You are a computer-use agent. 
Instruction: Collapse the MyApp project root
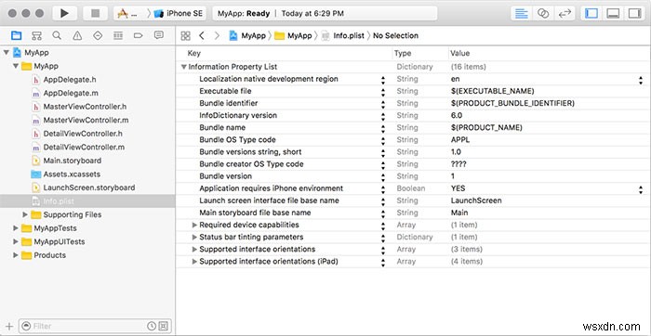[7, 53]
